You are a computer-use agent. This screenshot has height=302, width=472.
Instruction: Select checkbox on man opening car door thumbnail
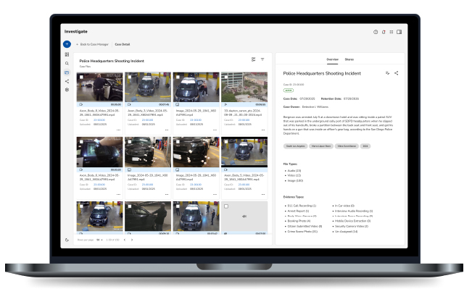130,206
